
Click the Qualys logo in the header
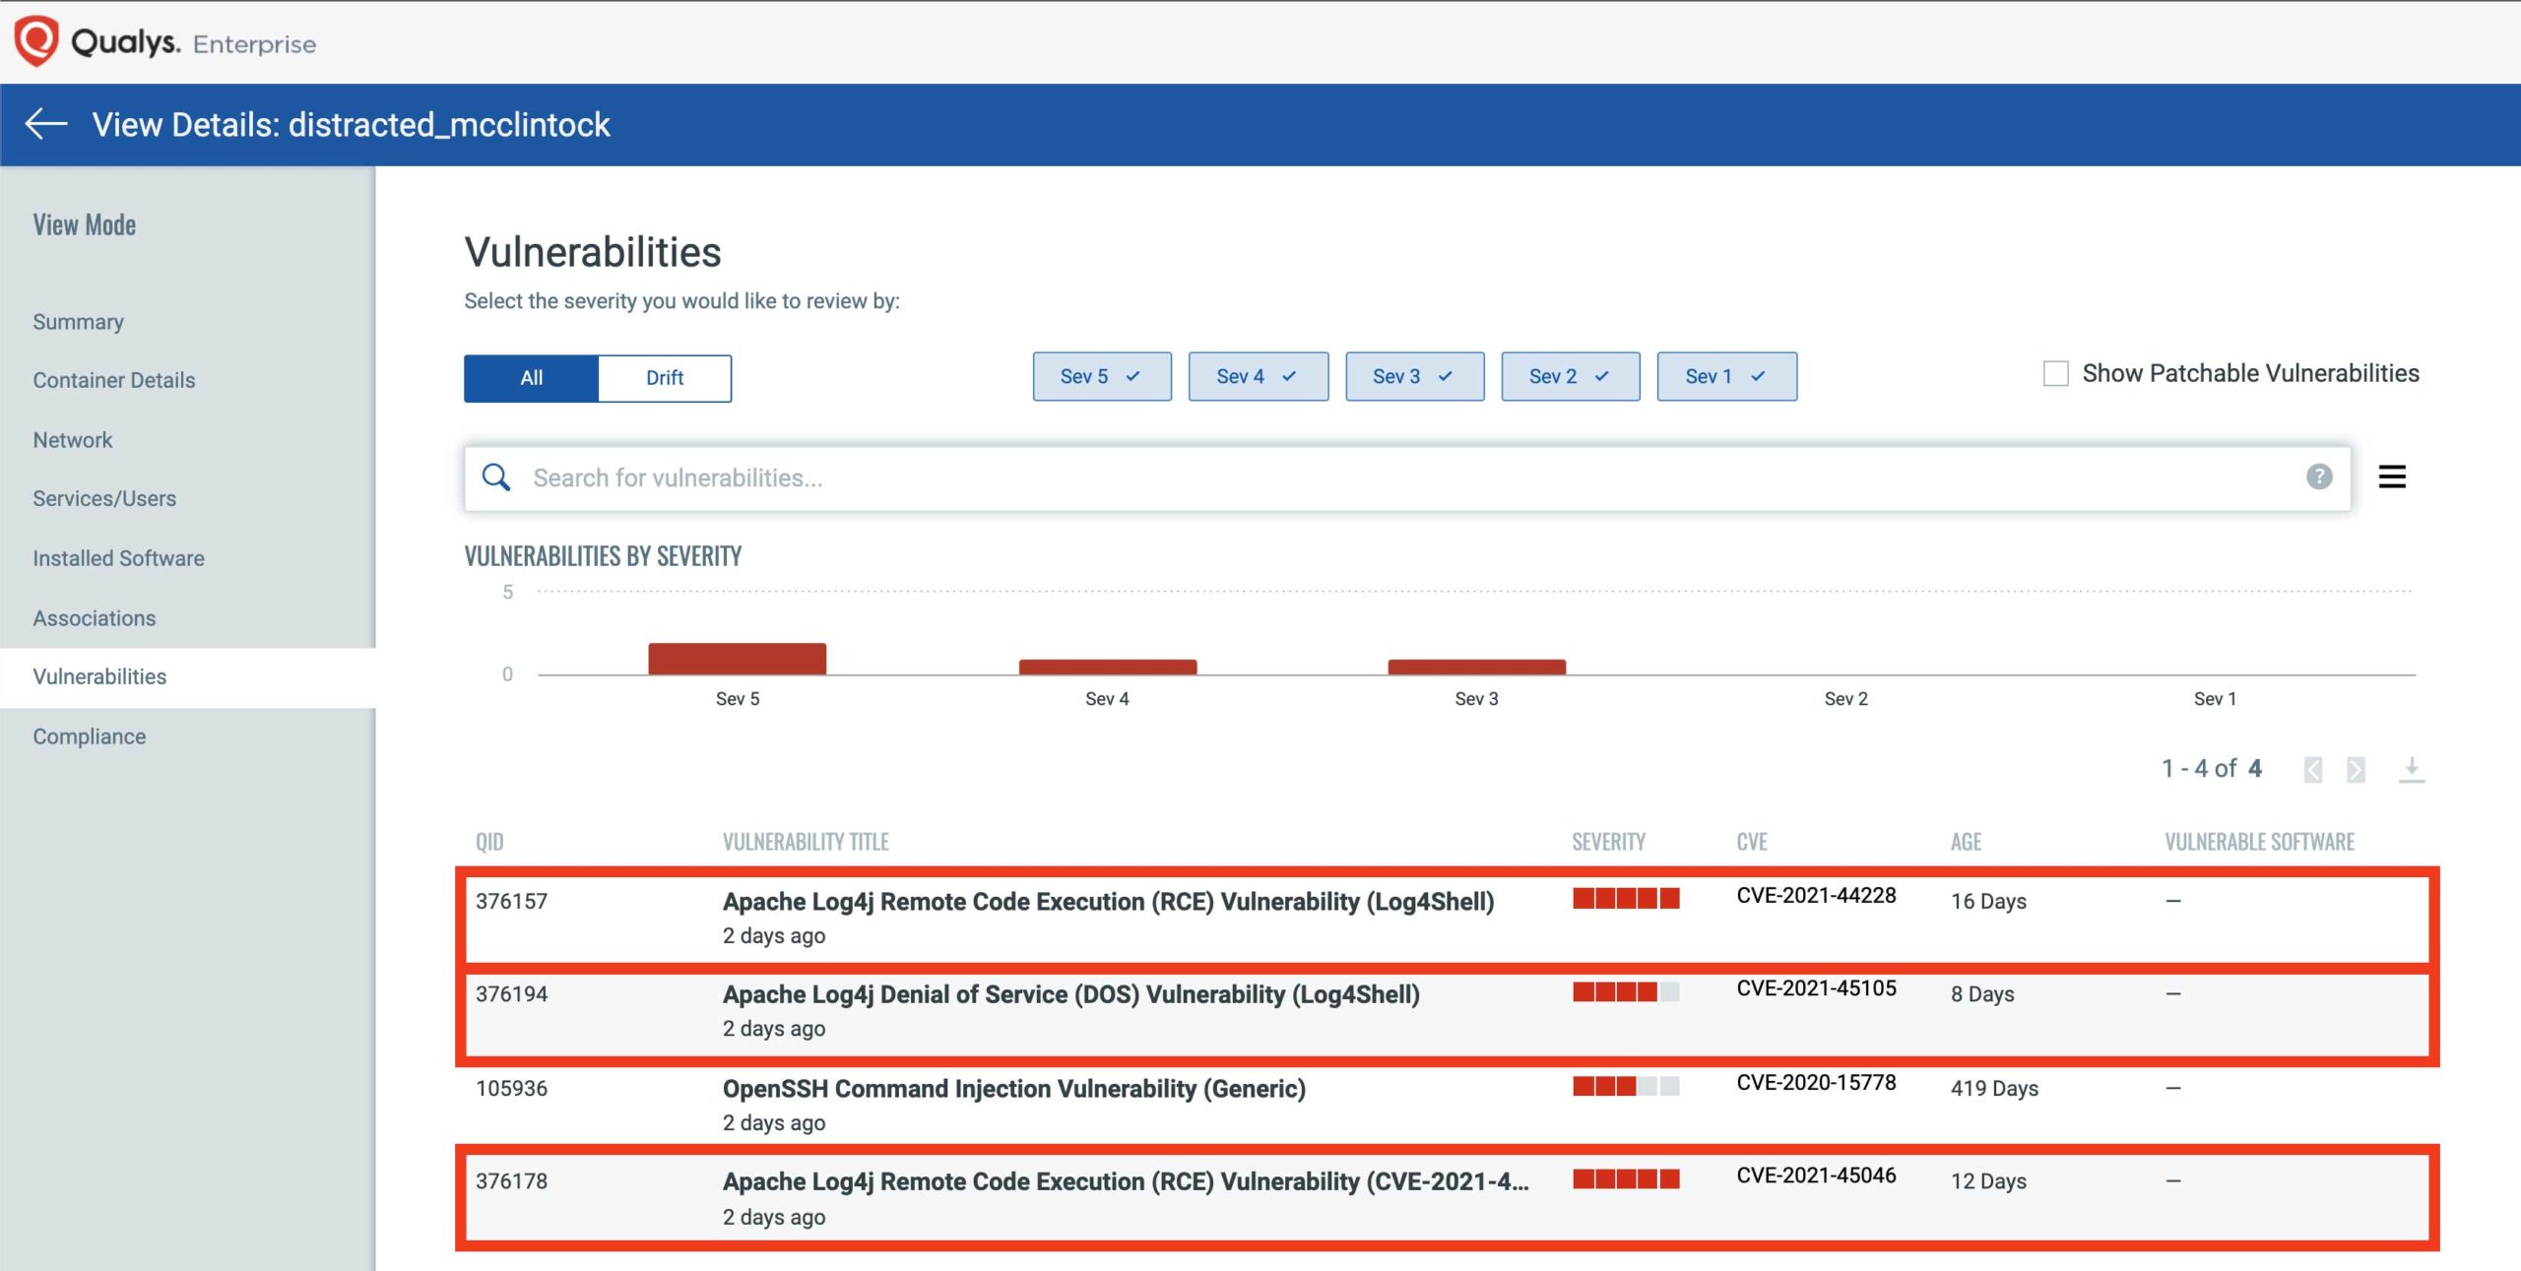tap(35, 41)
